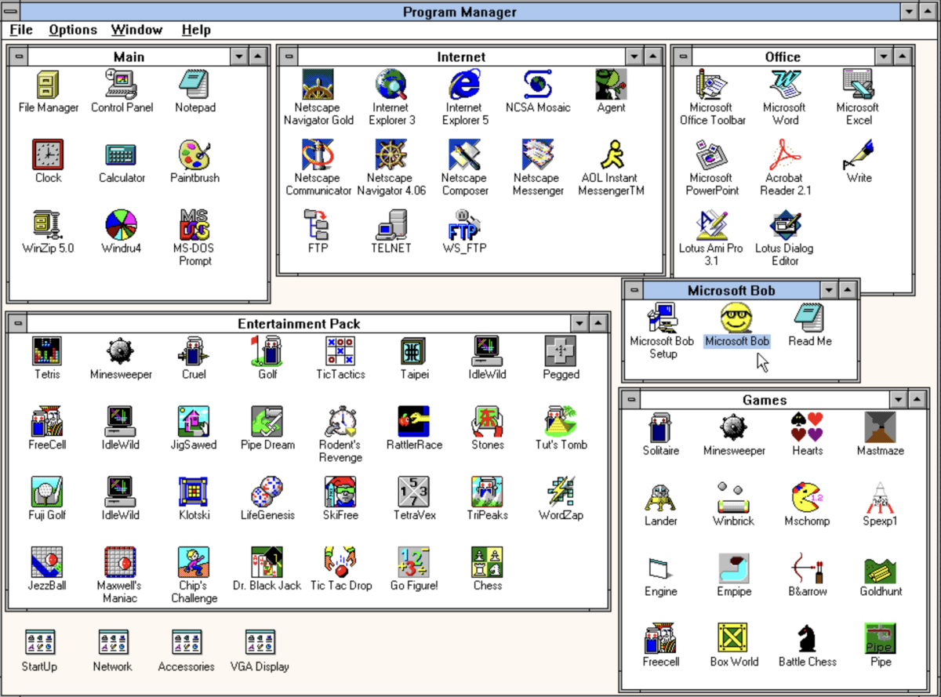The width and height of the screenshot is (941, 697).
Task: Select Solitaire in Games window
Action: point(661,428)
